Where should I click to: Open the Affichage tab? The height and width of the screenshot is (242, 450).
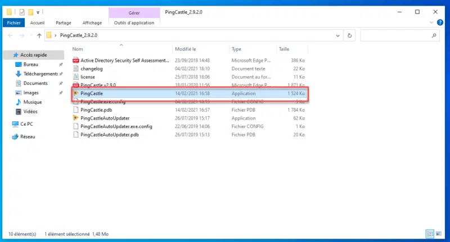click(92, 22)
